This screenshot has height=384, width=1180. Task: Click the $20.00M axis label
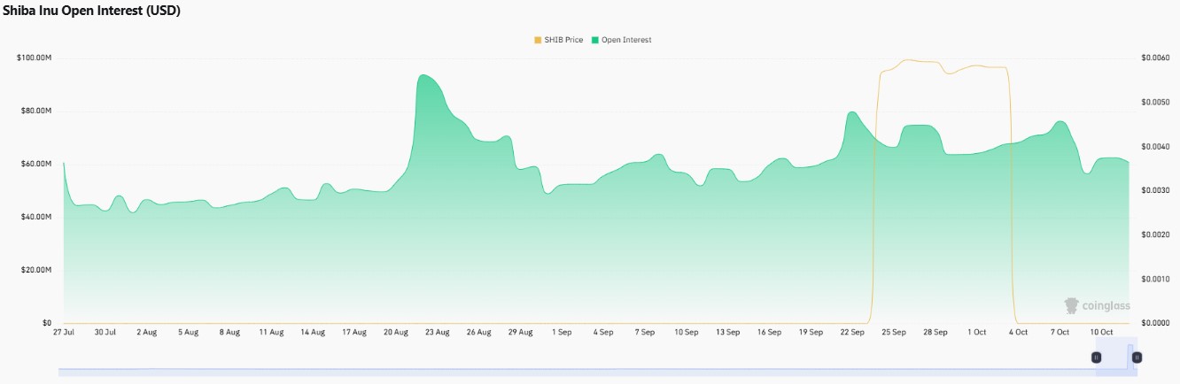click(35, 270)
